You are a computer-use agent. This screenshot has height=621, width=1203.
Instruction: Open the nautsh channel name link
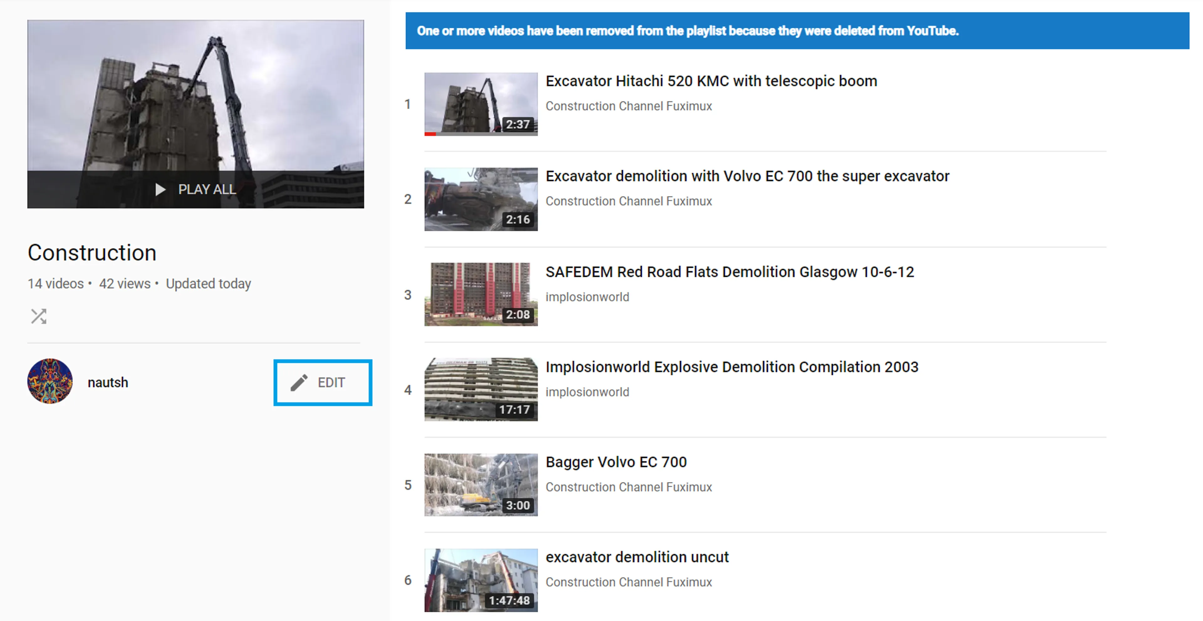(x=108, y=382)
